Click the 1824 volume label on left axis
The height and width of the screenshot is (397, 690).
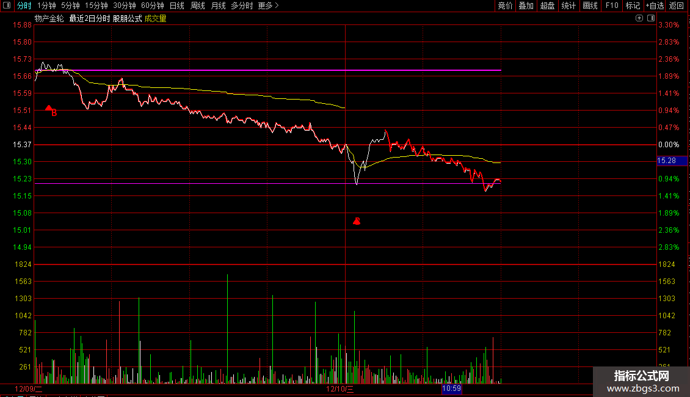23,264
